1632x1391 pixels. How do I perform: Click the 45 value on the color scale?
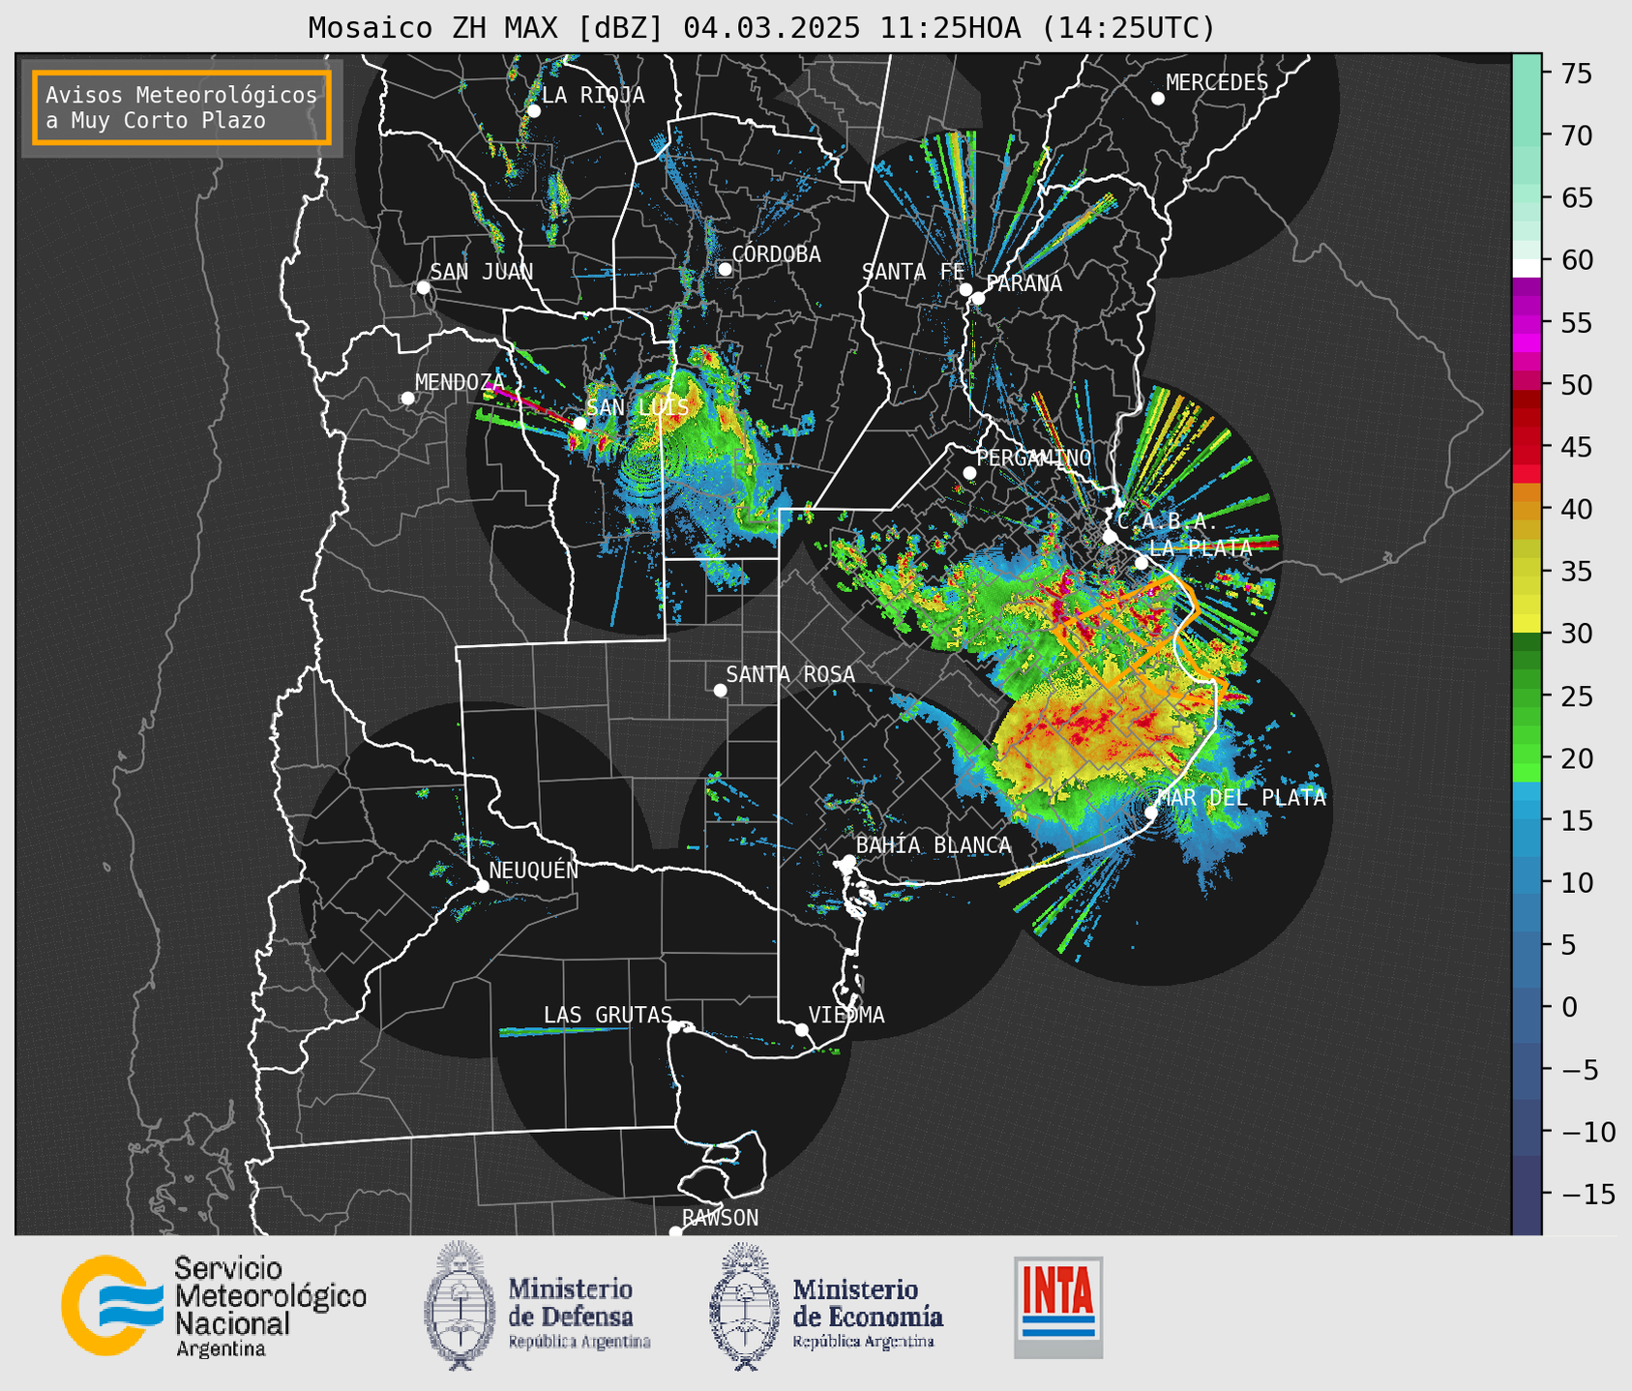click(1577, 447)
